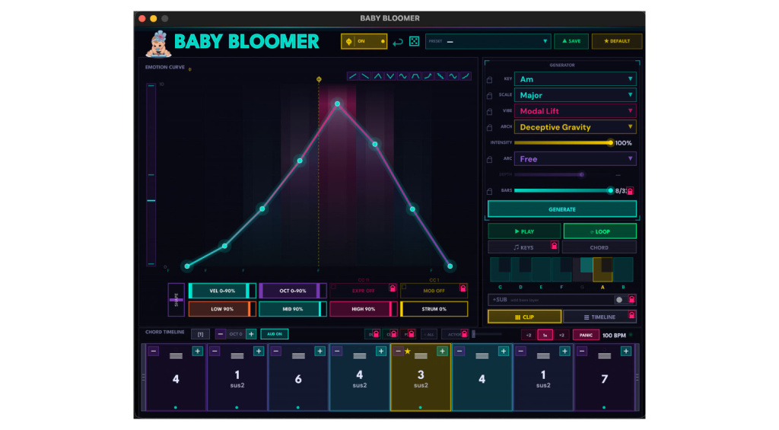Screen dimensions: 779x430
Task: Click the lock icon beside KEY
Action: [489, 80]
